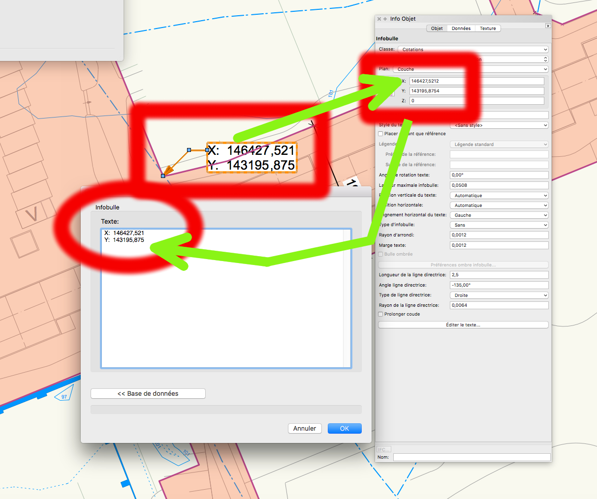
Task: Select the callout text box showing coordinates
Action: point(251,157)
